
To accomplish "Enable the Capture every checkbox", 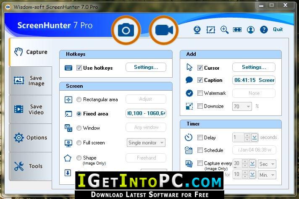I will pos(200,163).
